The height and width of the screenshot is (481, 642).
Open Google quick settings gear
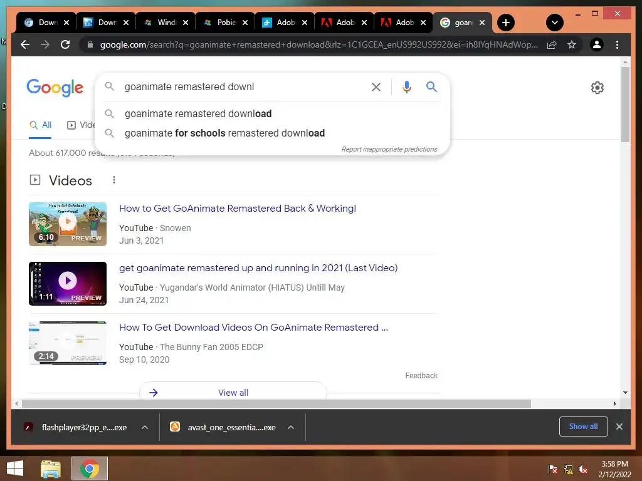tap(597, 88)
